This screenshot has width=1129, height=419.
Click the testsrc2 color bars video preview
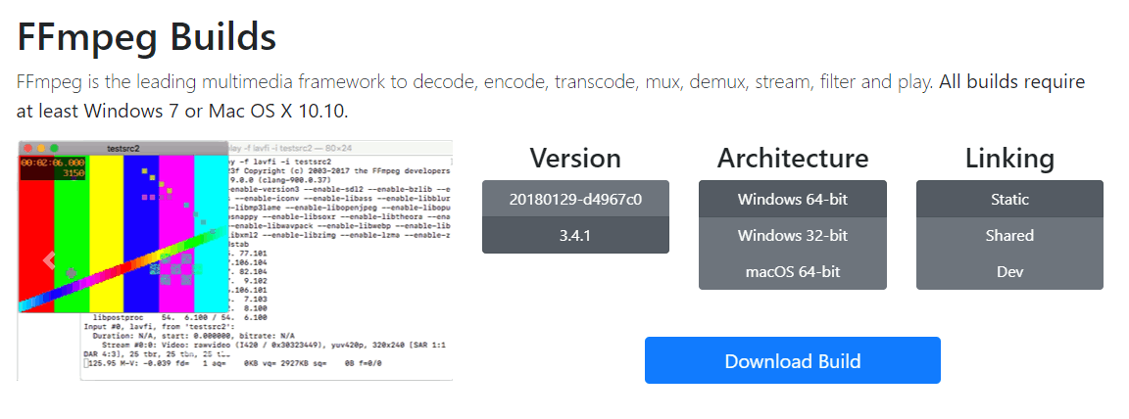coord(123,234)
